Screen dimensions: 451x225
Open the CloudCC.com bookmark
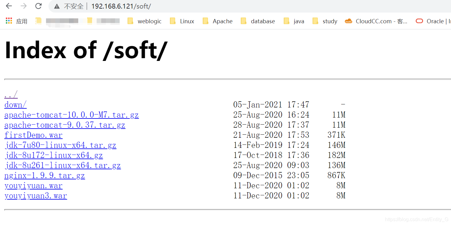tap(376, 21)
